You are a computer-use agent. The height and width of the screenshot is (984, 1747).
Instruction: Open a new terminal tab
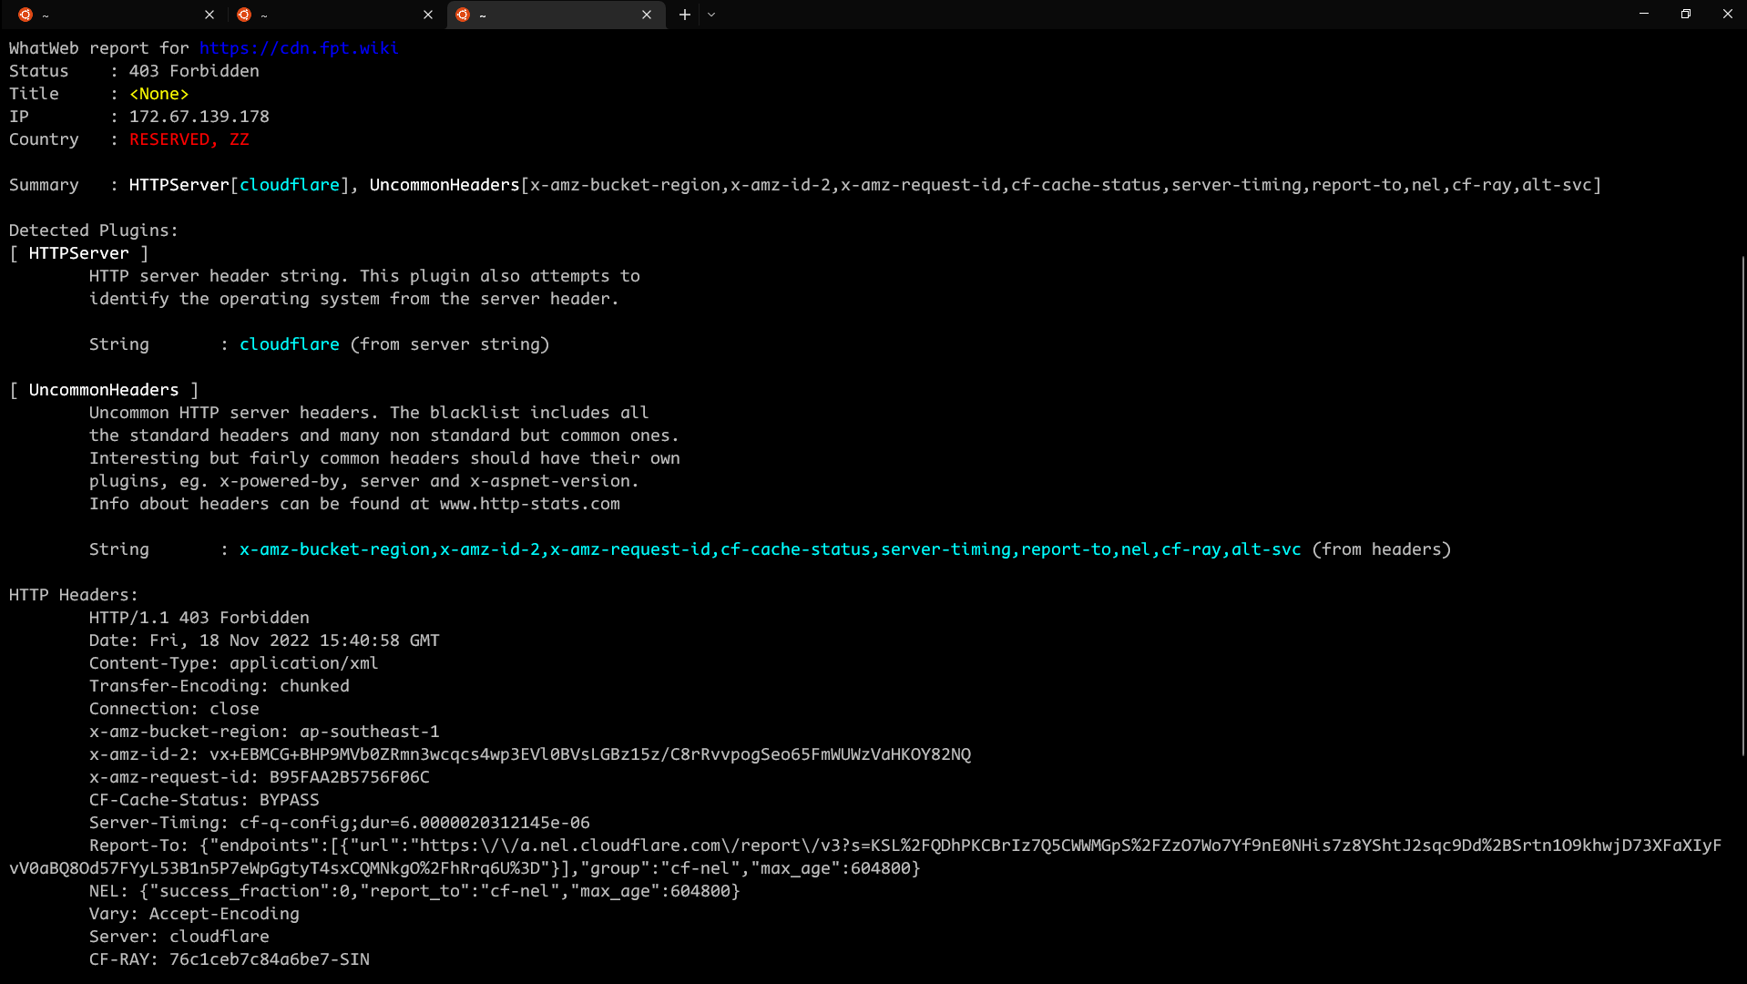(685, 15)
